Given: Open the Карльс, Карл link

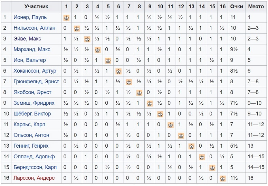Looking at the screenshot, I should pyautogui.click(x=29, y=124).
